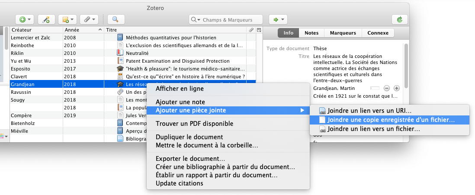
Task: Sort by the Titre column header
Action: click(175, 30)
